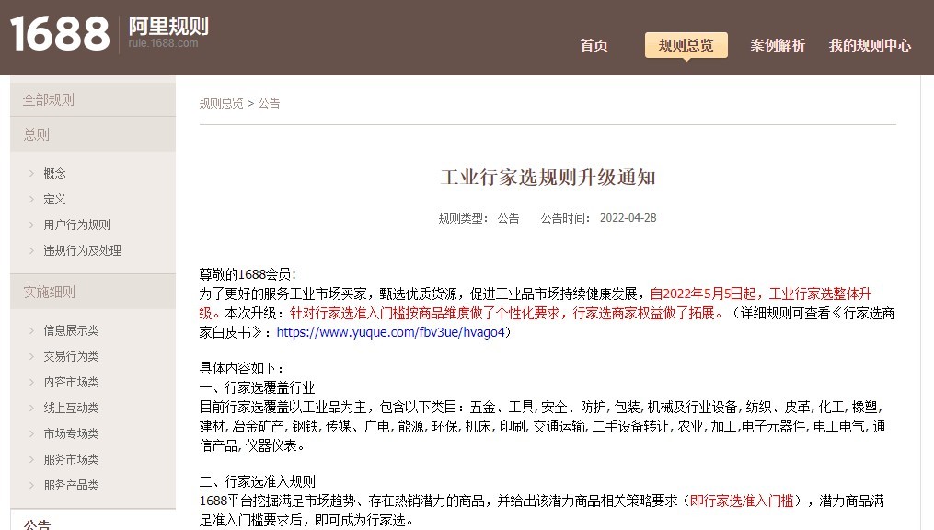Open 服务市场类 in the sidebar
The width and height of the screenshot is (934, 530).
click(71, 459)
